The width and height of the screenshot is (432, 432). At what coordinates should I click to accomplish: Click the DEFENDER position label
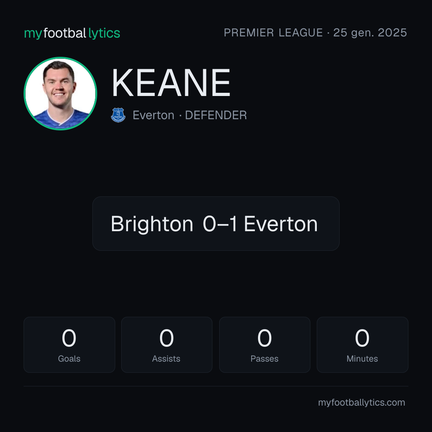[x=216, y=115]
